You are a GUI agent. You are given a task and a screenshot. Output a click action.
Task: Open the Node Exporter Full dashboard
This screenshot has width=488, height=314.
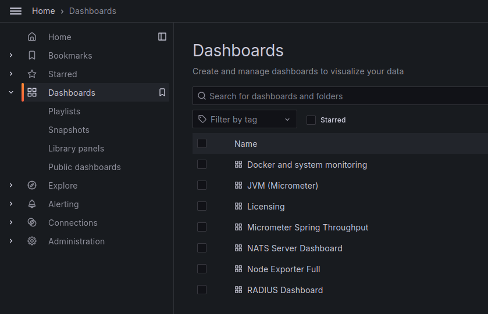(x=283, y=269)
